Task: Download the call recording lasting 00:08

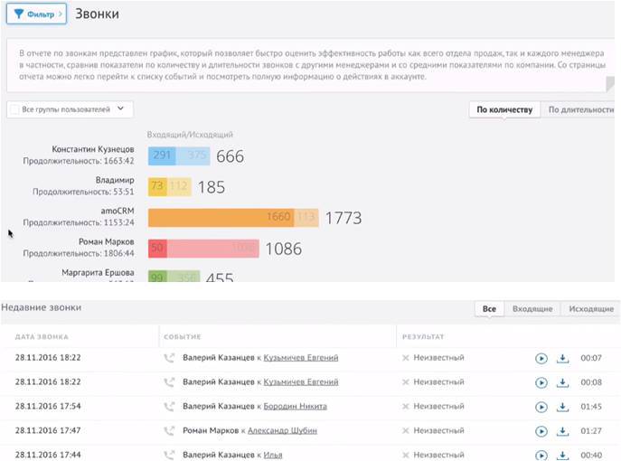Action: tap(562, 382)
